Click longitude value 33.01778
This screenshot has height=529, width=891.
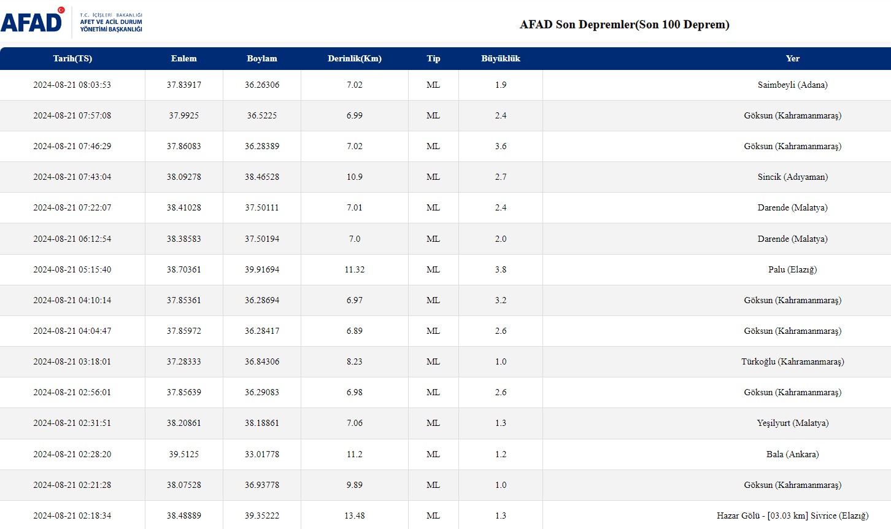(262, 454)
